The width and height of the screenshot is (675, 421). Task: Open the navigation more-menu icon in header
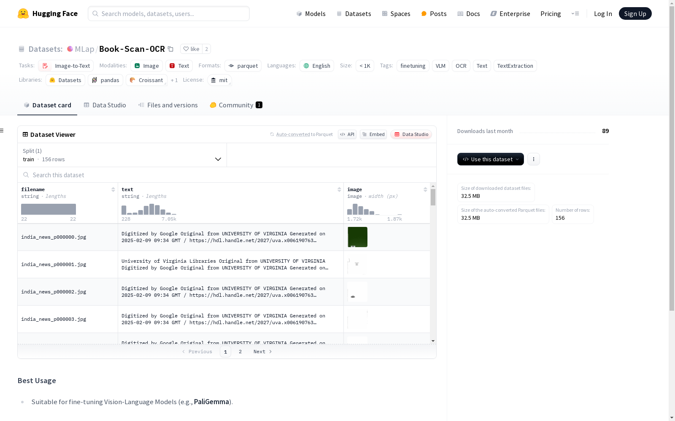point(575,13)
